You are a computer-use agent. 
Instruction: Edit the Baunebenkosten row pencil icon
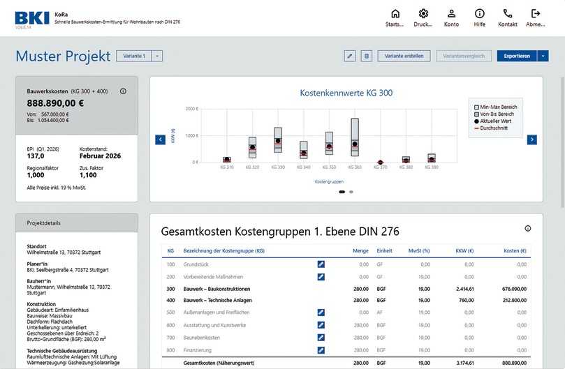pyautogui.click(x=321, y=338)
